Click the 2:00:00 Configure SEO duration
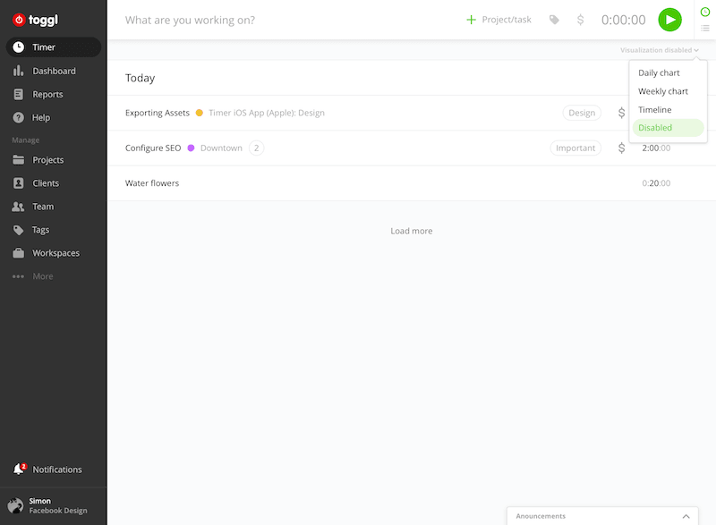 656,148
